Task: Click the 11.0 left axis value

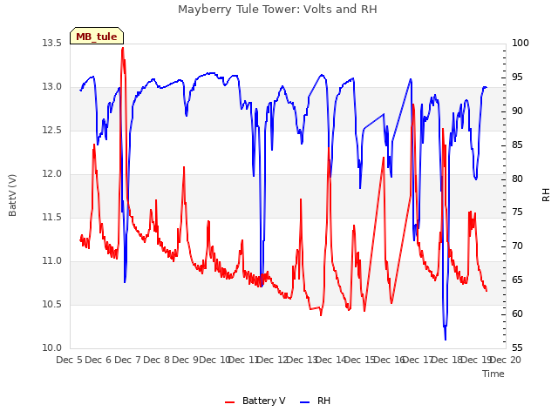Action: click(x=51, y=261)
